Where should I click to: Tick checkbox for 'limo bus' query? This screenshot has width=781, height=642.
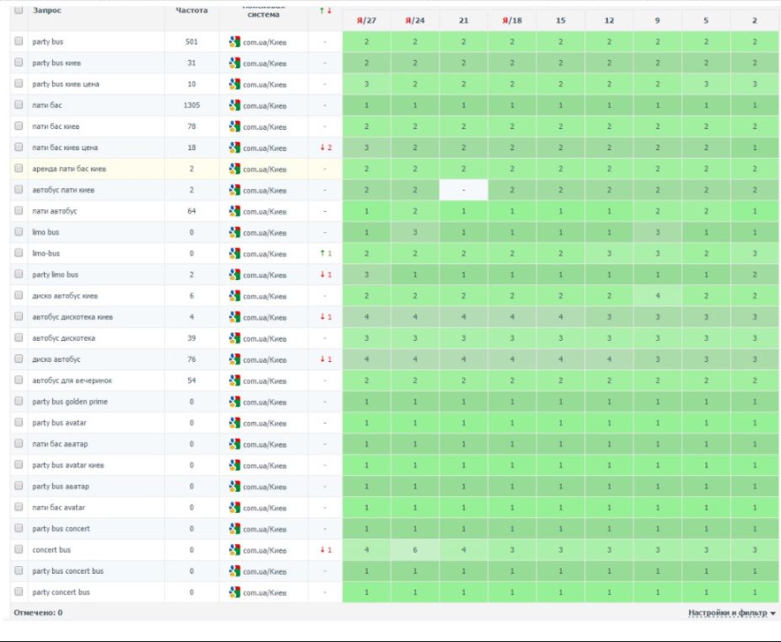tap(19, 232)
